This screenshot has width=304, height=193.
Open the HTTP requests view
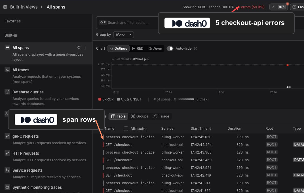click(x=26, y=153)
